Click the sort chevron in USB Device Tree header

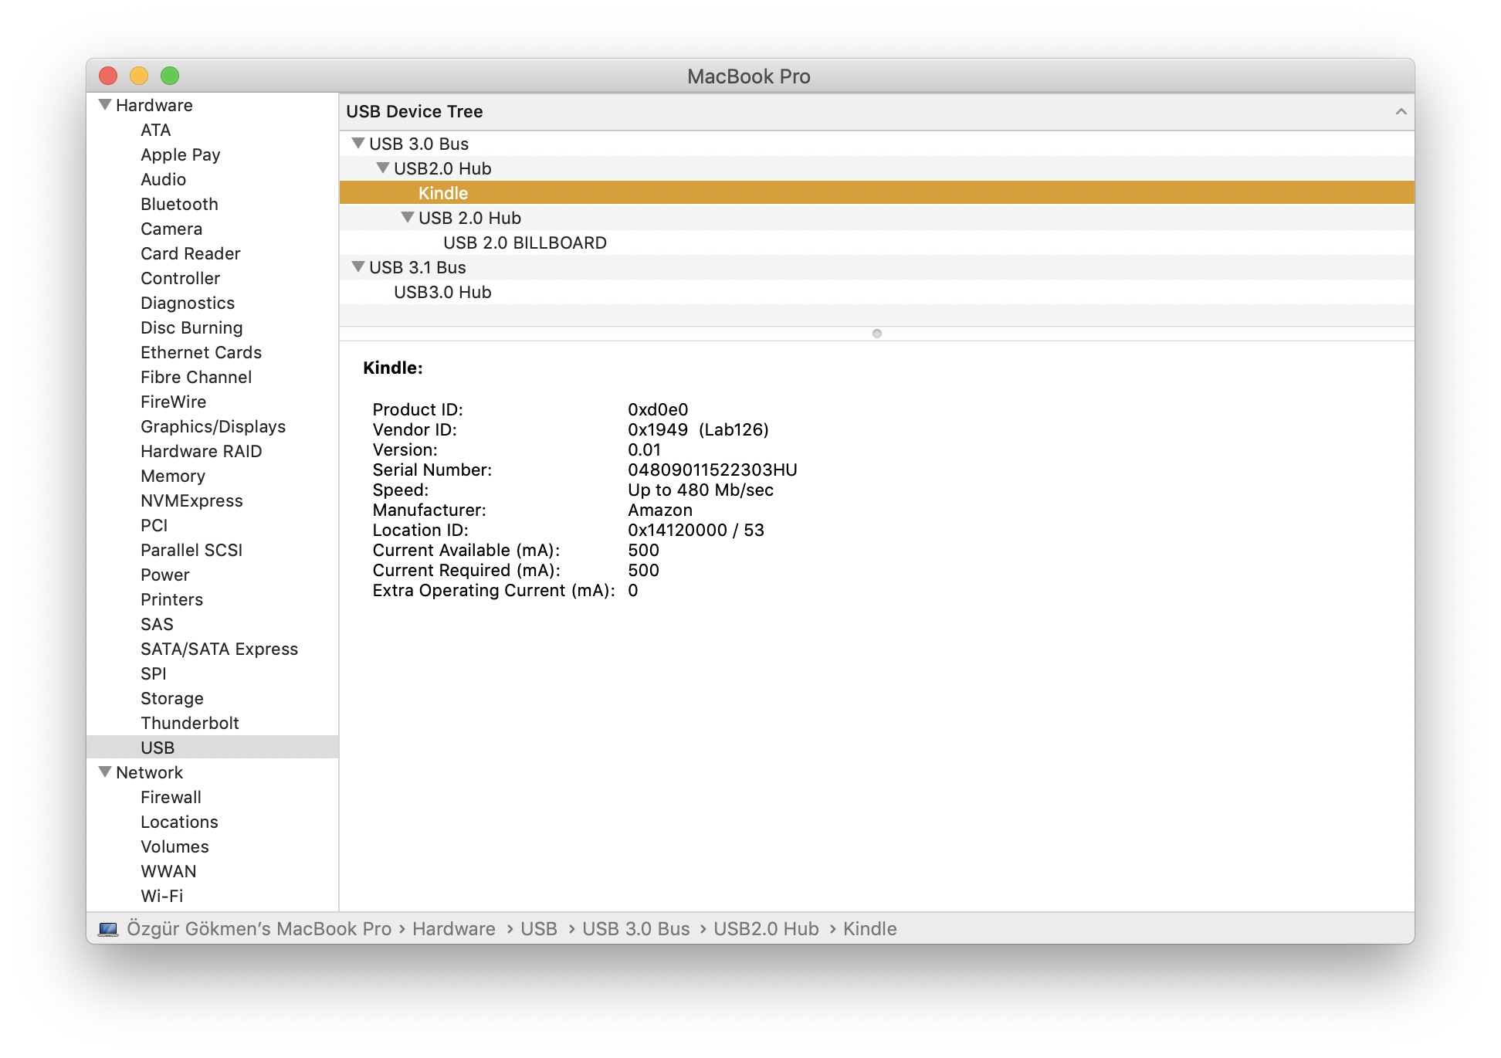[1401, 112]
